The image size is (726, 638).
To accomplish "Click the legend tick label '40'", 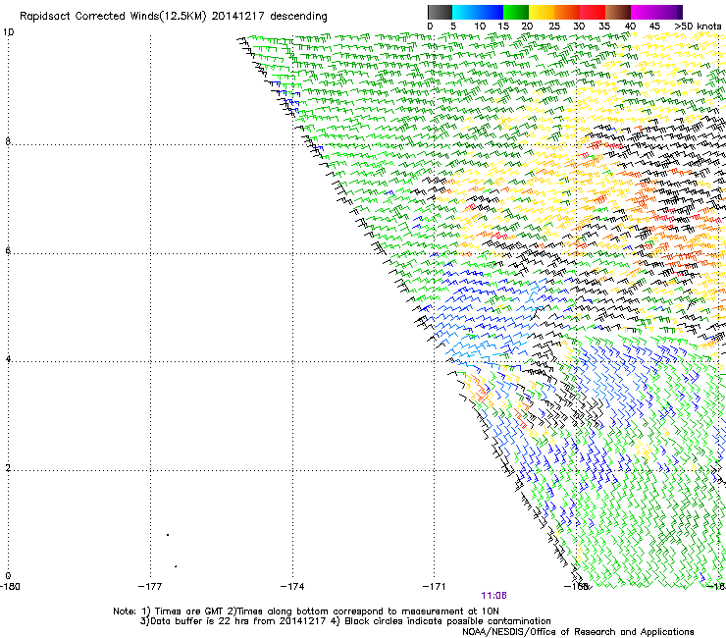I will [x=630, y=27].
